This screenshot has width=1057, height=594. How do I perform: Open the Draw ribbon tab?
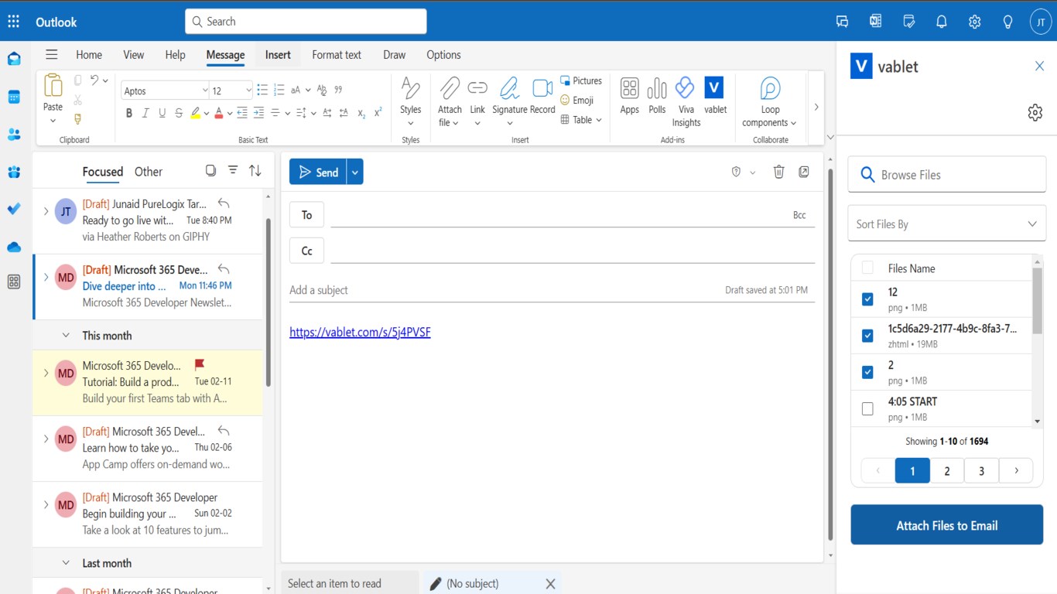pyautogui.click(x=394, y=55)
